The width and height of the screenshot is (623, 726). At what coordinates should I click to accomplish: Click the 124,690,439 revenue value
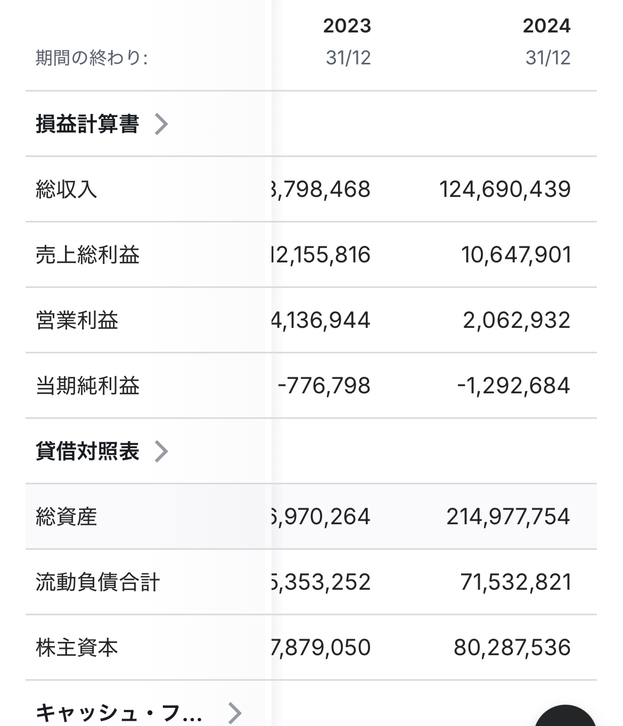[x=505, y=189]
